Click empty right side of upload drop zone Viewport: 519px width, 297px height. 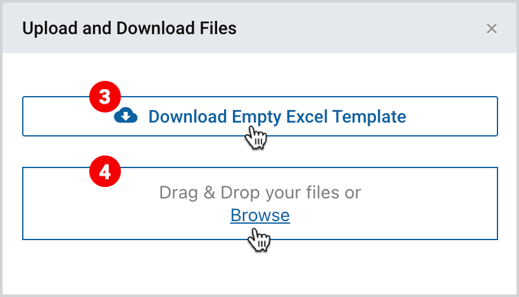430,203
